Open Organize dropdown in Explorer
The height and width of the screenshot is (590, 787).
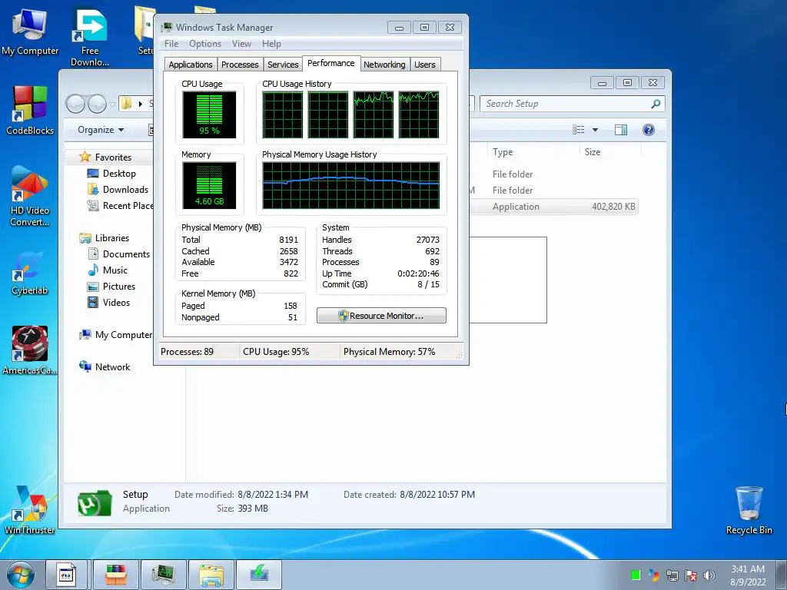[x=101, y=130]
